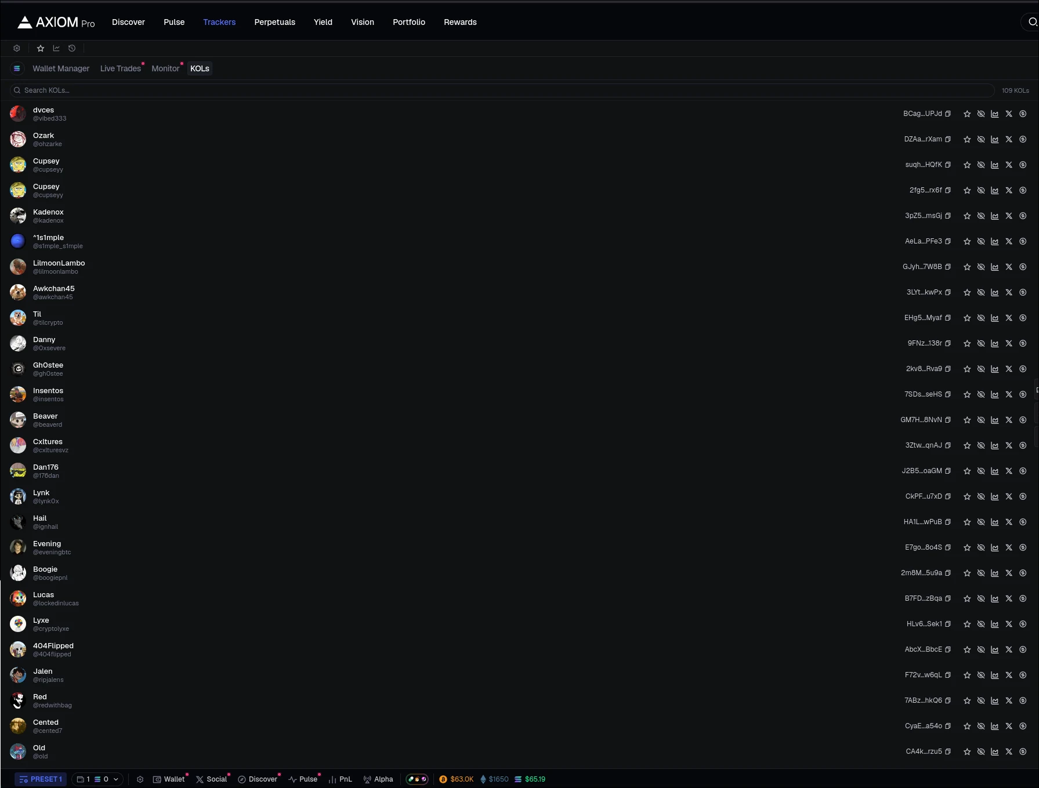Viewport: 1039px width, 788px height.
Task: Copy Dan176 wallet address J2B5...oaGM
Action: (x=948, y=471)
